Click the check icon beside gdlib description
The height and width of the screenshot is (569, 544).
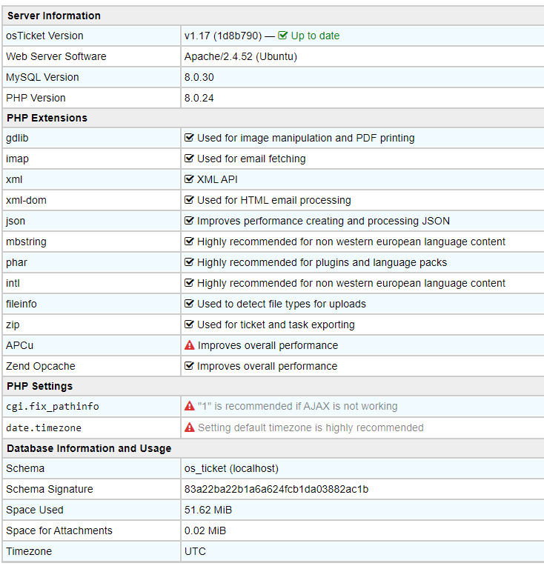[189, 138]
